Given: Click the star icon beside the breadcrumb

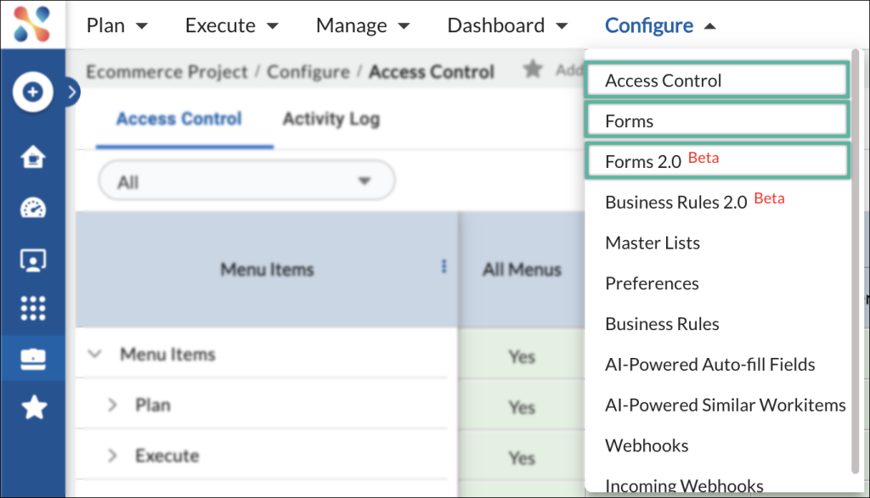Looking at the screenshot, I should tap(533, 70).
